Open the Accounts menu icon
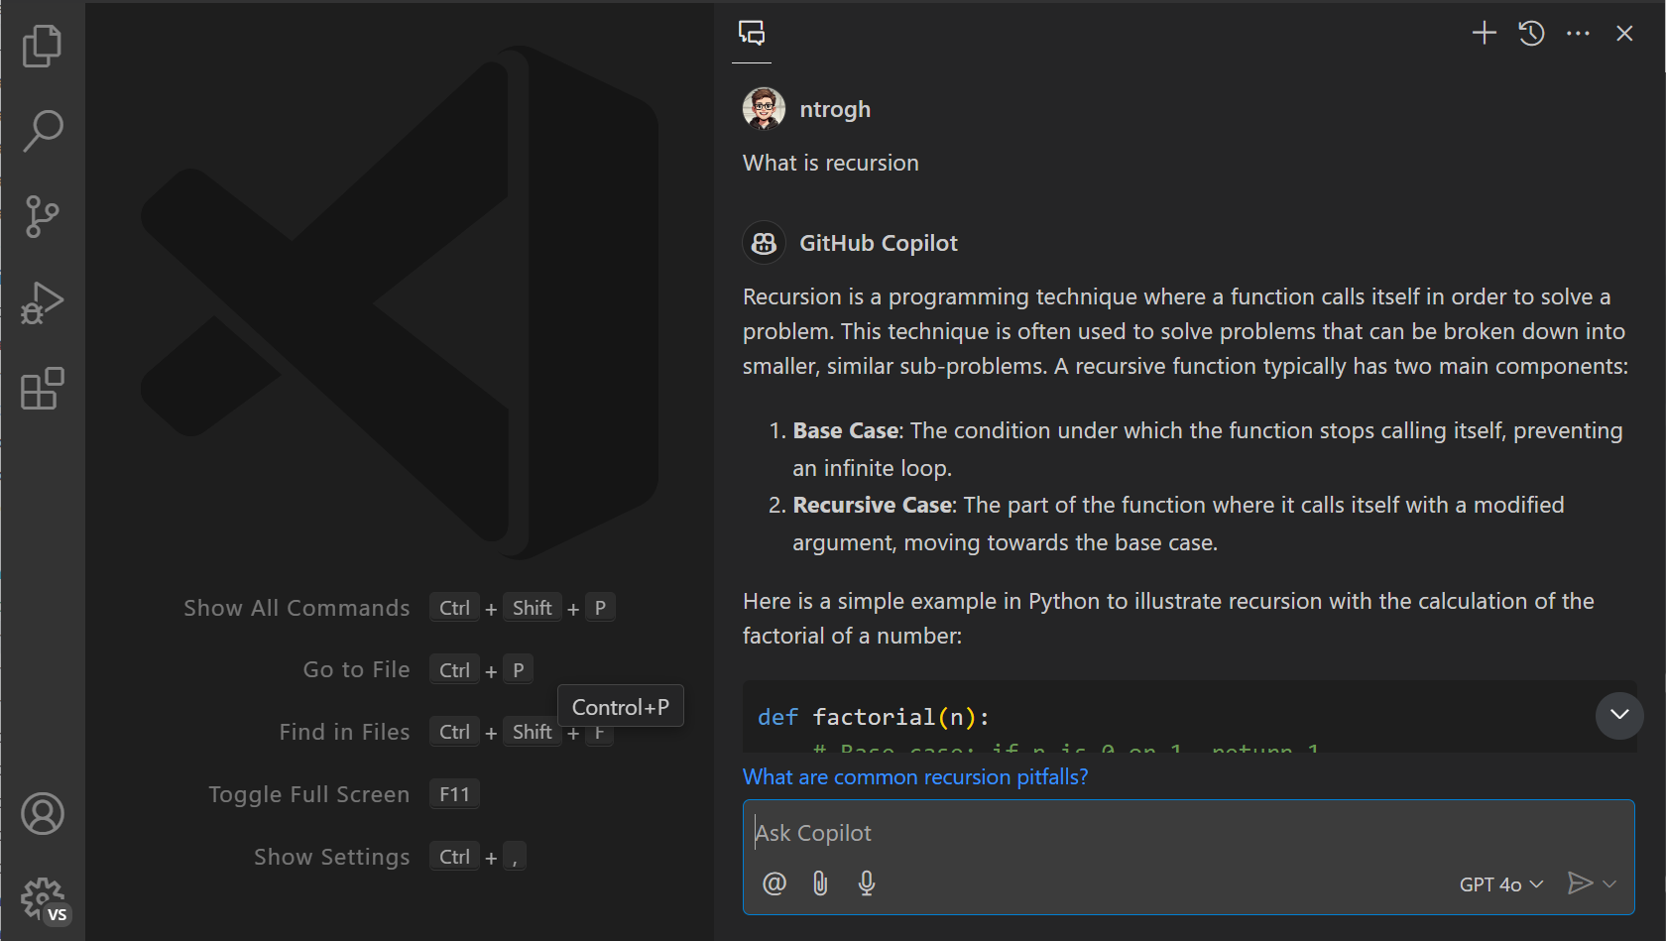Image resolution: width=1666 pixels, height=941 pixels. click(x=42, y=814)
